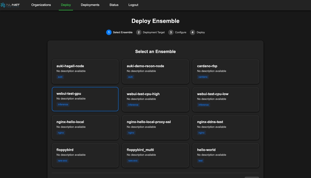
Task: Click step 4 Deploy circle
Action: click(192, 32)
